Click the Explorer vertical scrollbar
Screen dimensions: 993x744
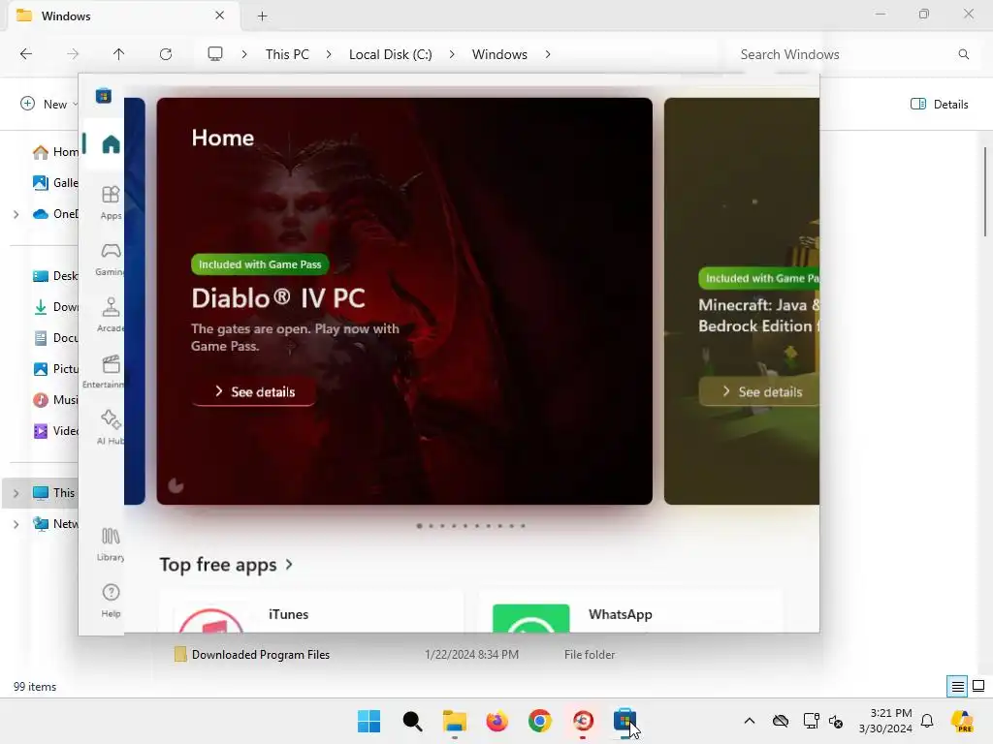[x=985, y=192]
